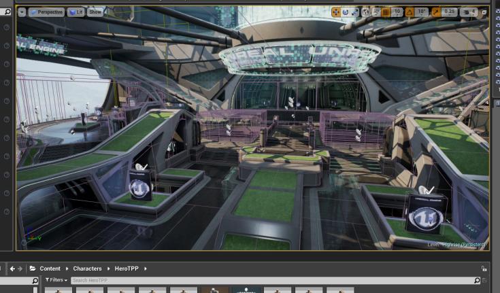Click the Search HeroTPP input field
This screenshot has height=293, width=500.
pyautogui.click(x=272, y=280)
